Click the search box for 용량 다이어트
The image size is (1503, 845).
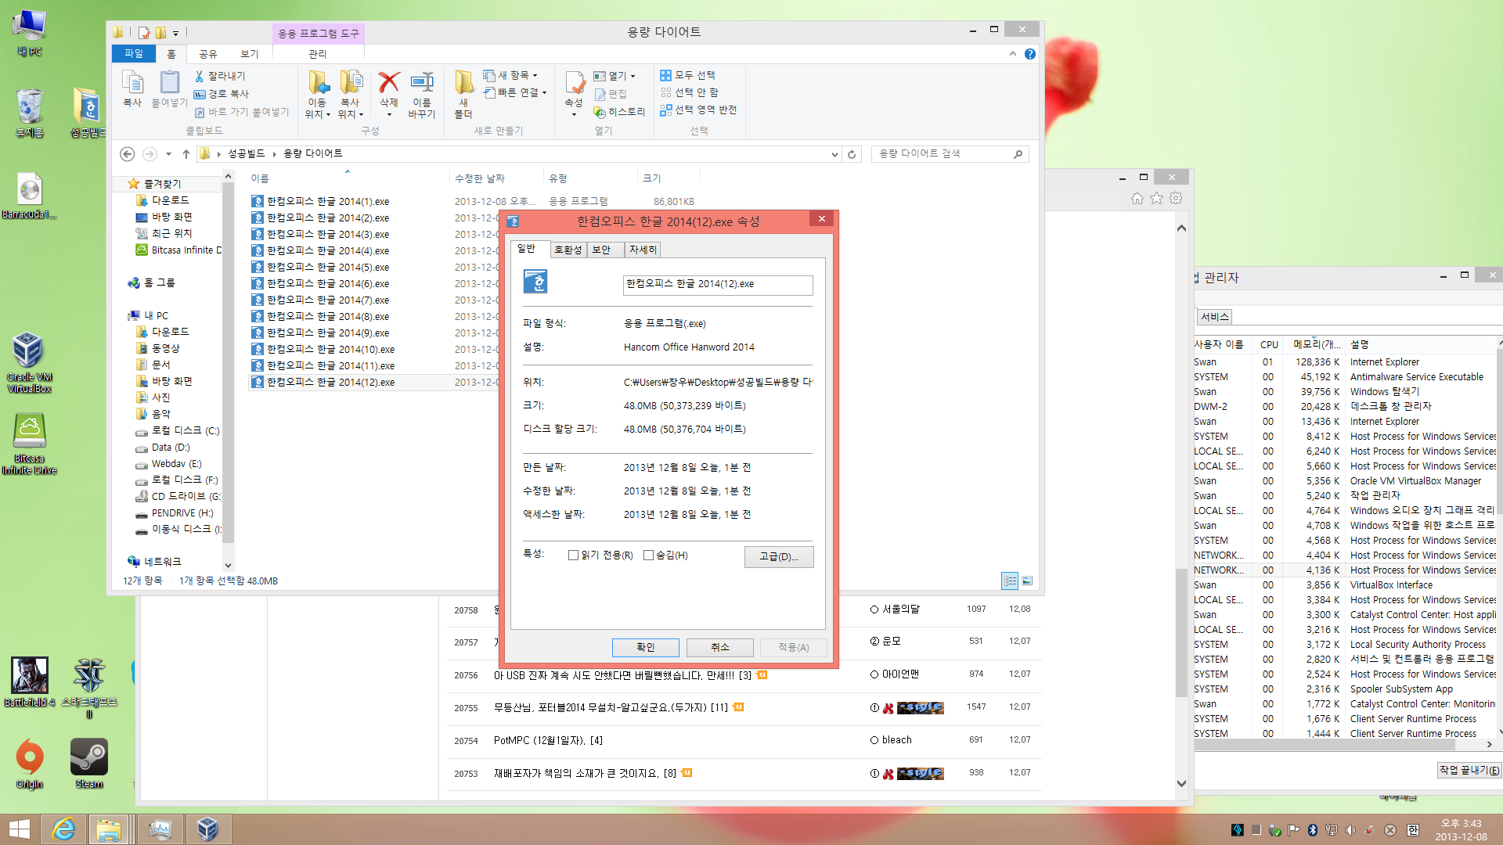point(950,154)
